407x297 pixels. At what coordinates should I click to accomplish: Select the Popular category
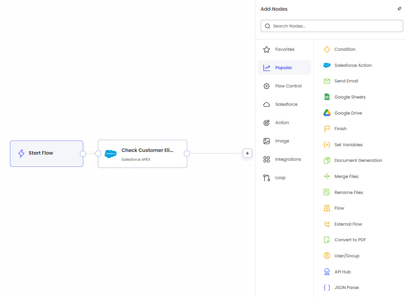(284, 68)
